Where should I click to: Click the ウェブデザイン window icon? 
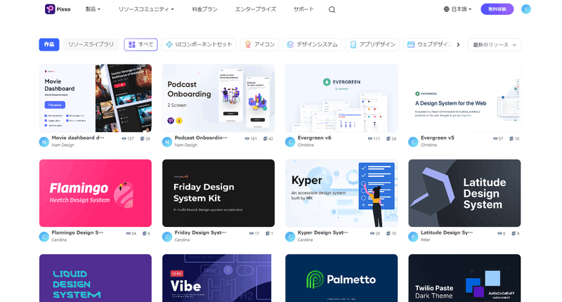[411, 44]
